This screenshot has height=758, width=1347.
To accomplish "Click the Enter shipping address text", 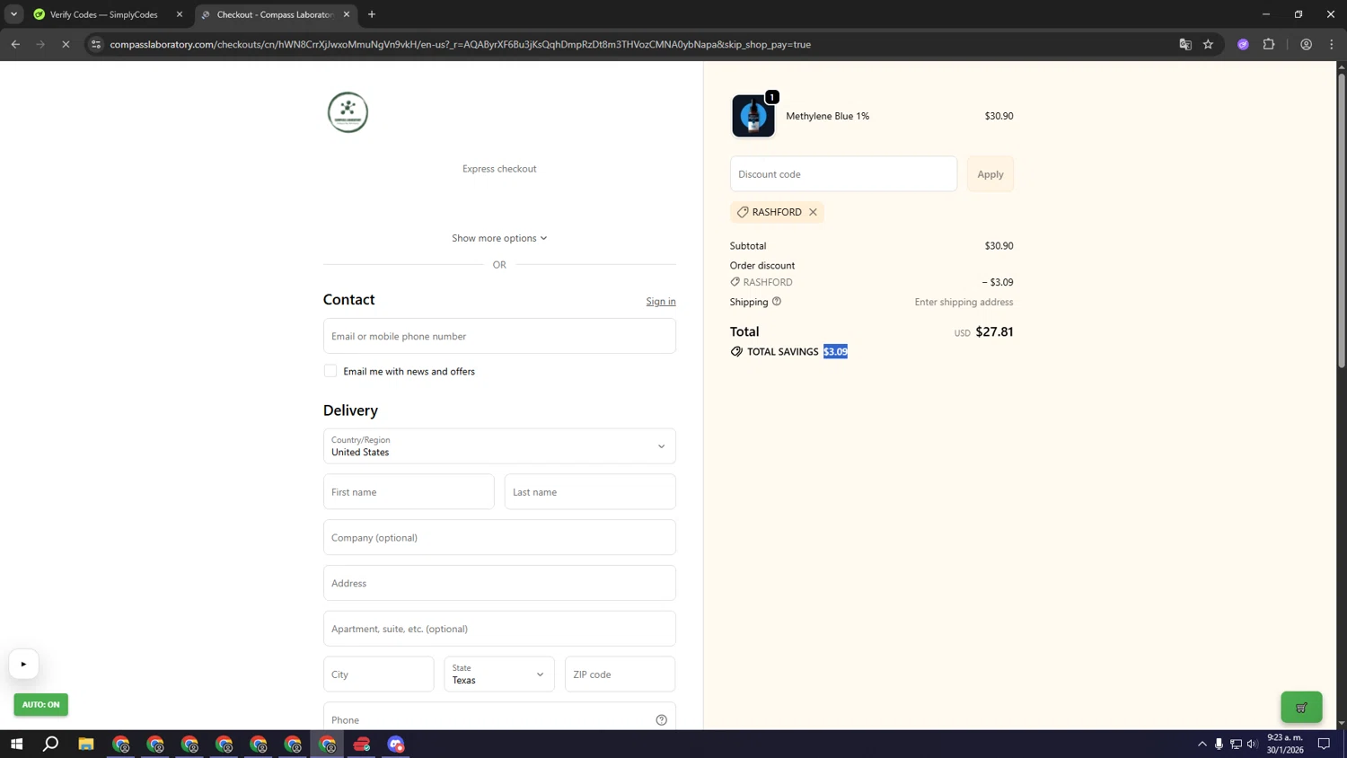I will pos(964,302).
